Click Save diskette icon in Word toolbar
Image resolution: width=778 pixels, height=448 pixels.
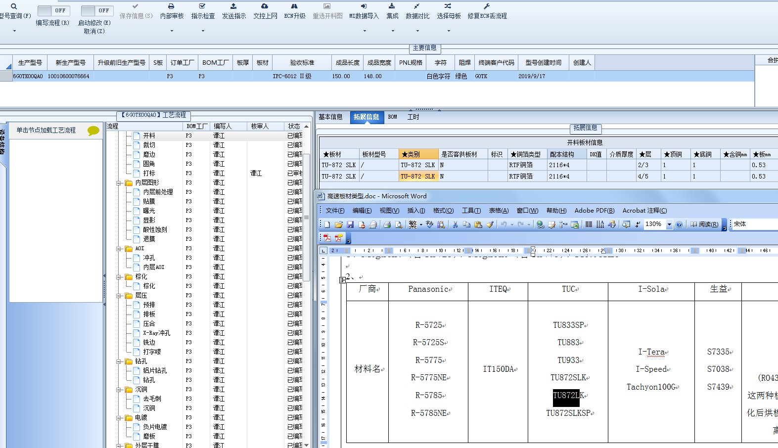(x=350, y=224)
